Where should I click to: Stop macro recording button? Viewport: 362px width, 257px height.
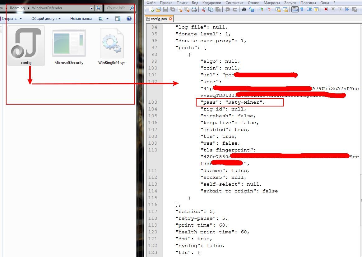pyautogui.click(x=333, y=9)
